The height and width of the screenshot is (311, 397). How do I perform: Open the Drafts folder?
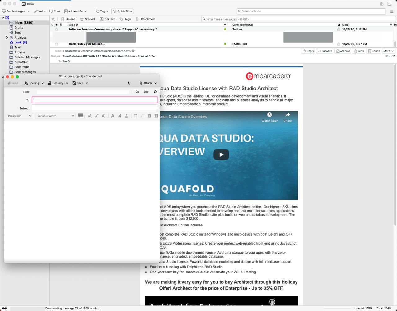(19, 28)
